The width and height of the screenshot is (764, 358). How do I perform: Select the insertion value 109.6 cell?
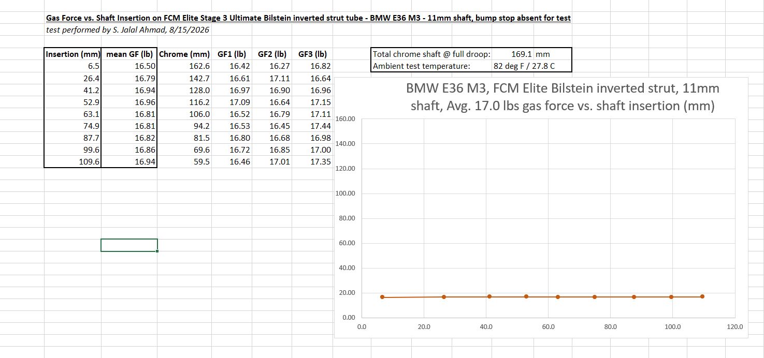(73, 161)
